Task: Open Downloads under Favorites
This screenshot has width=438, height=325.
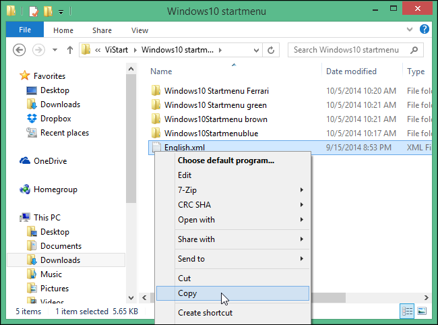Action: (61, 105)
